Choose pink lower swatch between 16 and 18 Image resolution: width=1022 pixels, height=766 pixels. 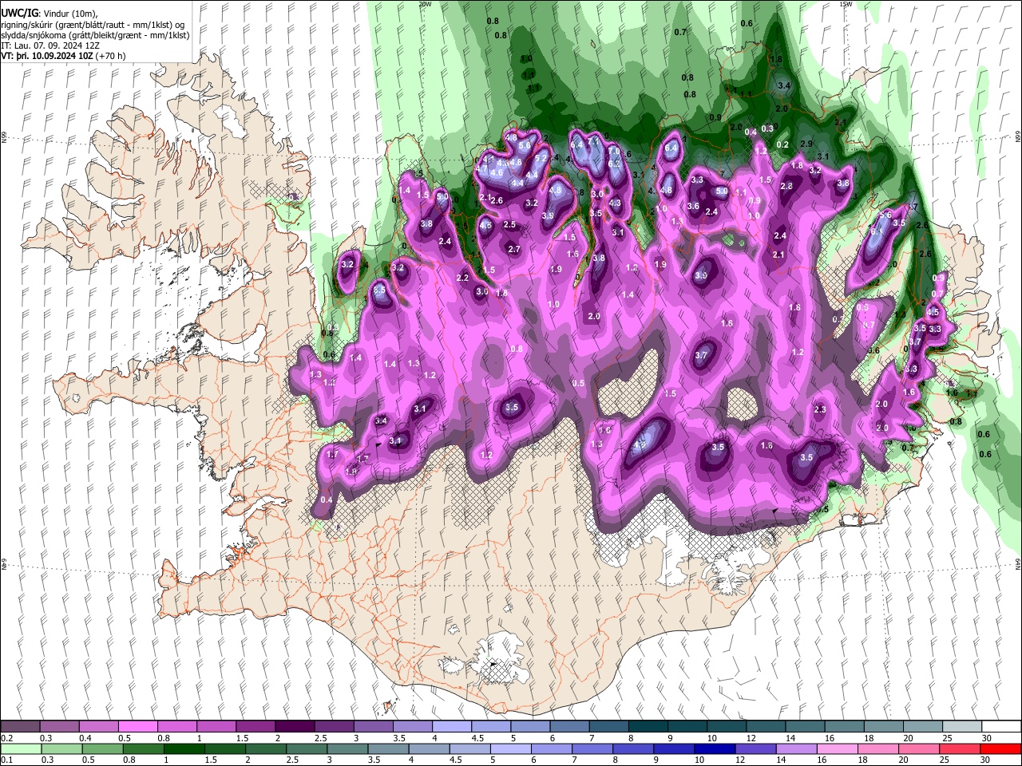pyautogui.click(x=837, y=748)
